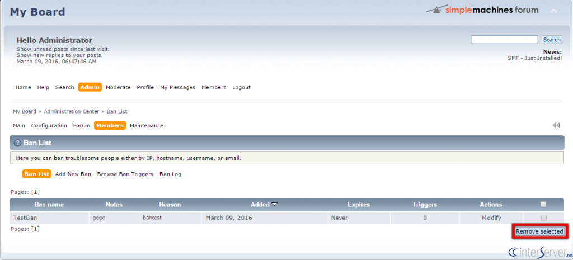Click the Search button
The width and height of the screenshot is (573, 260).
pos(552,40)
